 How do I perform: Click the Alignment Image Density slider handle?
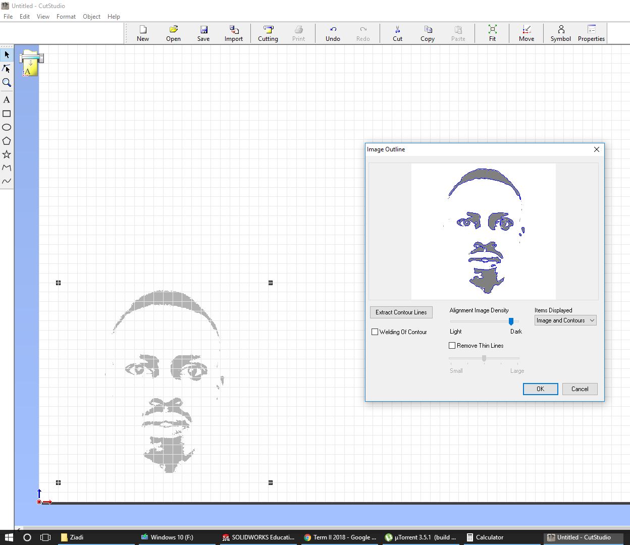pyautogui.click(x=511, y=321)
